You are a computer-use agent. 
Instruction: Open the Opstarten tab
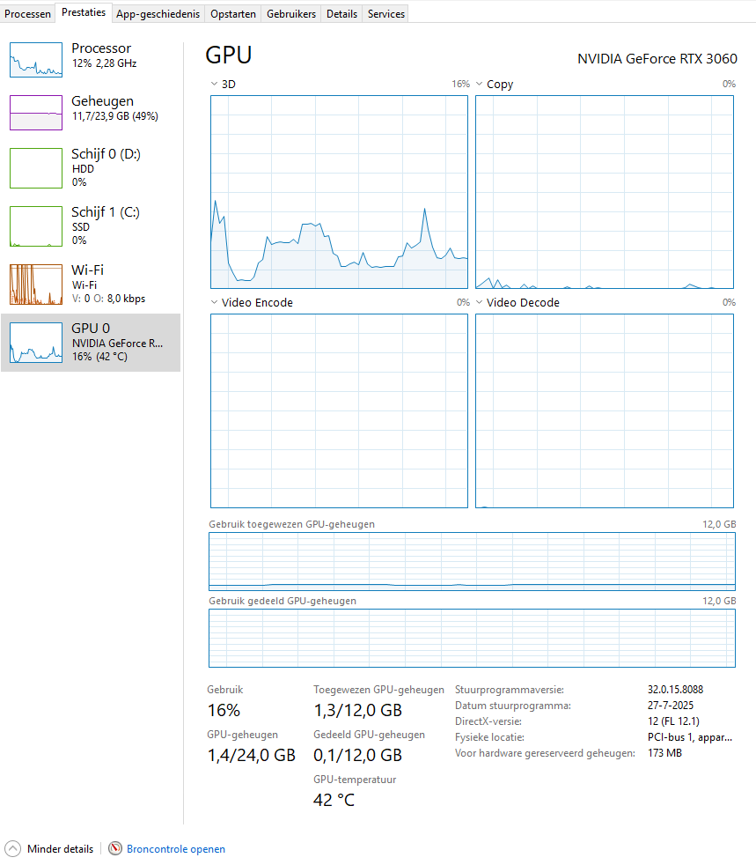coord(233,14)
